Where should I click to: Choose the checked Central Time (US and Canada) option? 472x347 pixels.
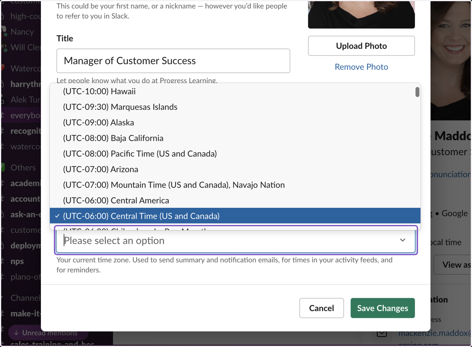(235, 216)
